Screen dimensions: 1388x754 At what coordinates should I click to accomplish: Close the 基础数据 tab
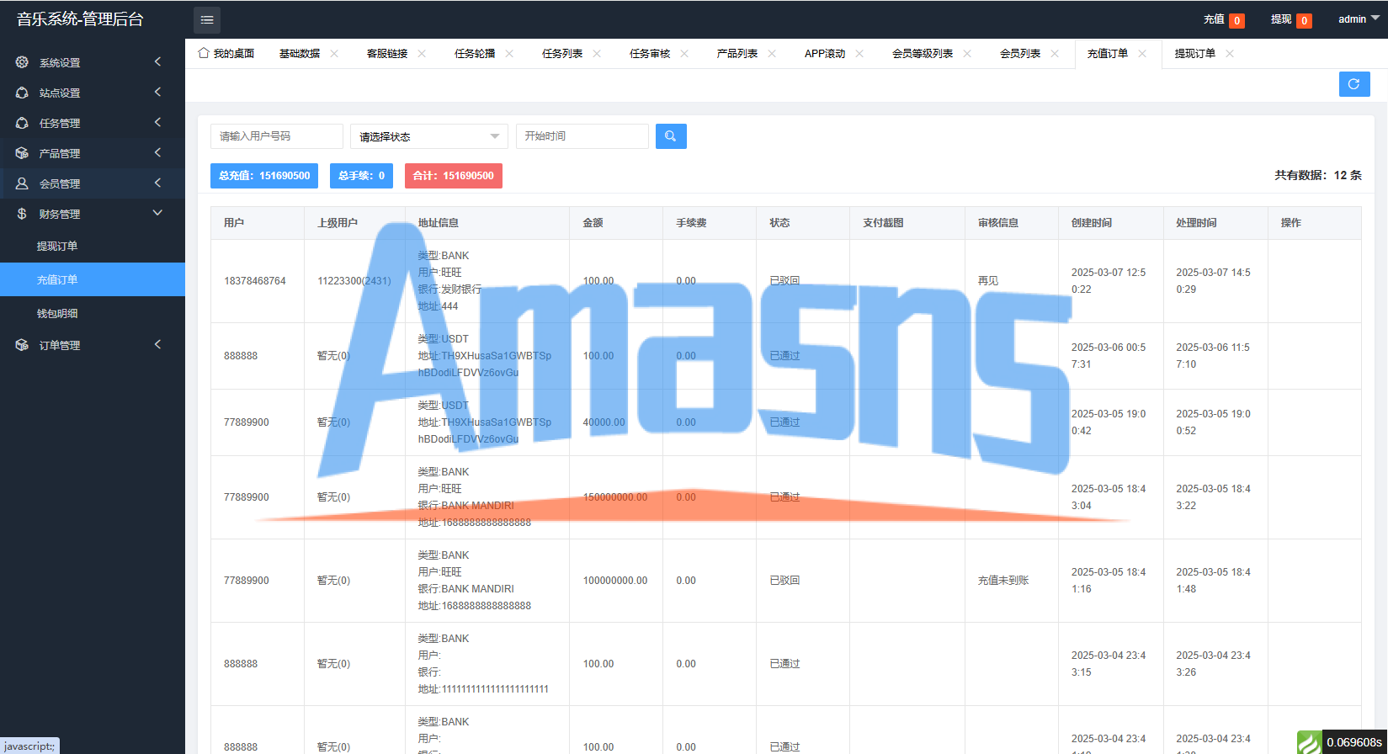click(334, 54)
